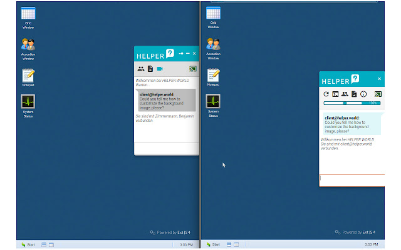Viewport: 401px width, 250px height.
Task: Click 3:53 PM clock on right taskbar
Action: pos(372,244)
